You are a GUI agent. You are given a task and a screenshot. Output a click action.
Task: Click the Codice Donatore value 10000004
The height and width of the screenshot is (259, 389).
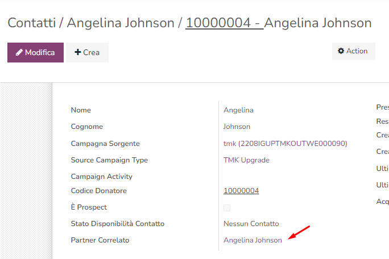coord(241,191)
